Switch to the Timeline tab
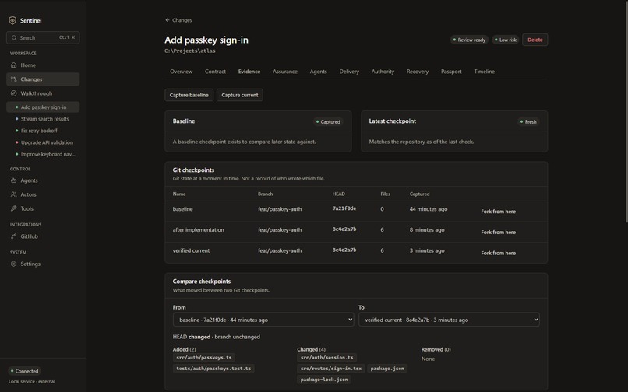The image size is (628, 392). tap(484, 72)
